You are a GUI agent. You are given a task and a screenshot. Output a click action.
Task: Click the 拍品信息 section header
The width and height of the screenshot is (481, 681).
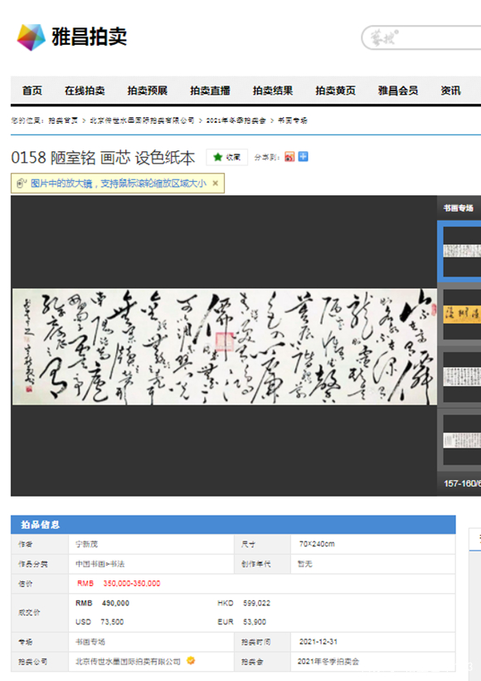41,525
